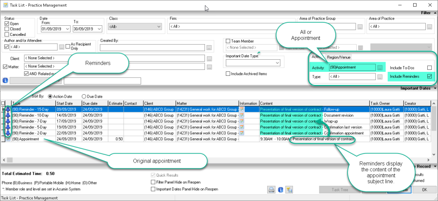This screenshot has height=201, width=438.
Task: Click the printer icon at the bottom
Action: click(x=271, y=190)
